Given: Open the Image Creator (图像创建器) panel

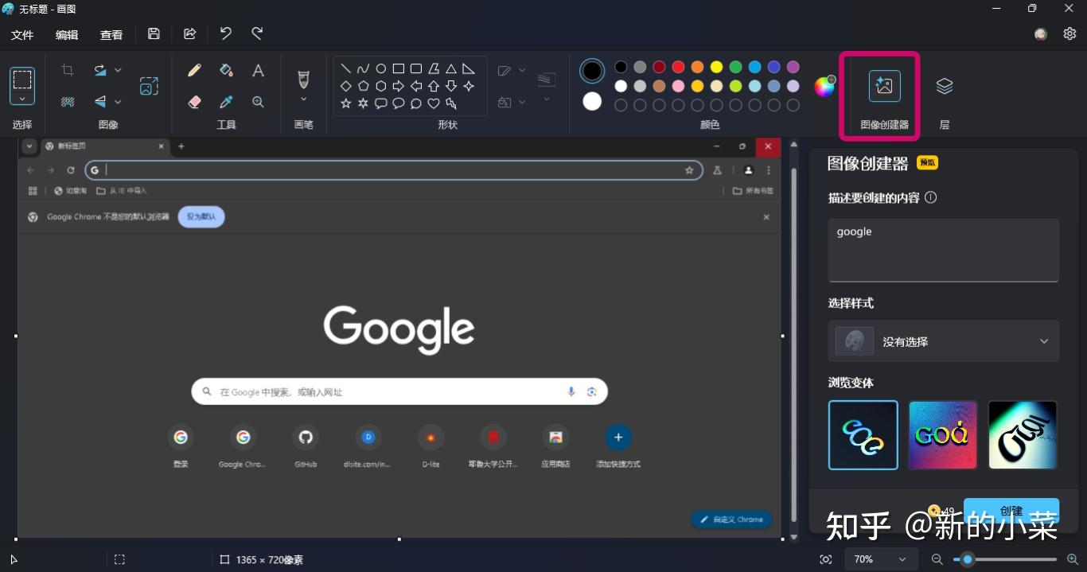Looking at the screenshot, I should point(879,86).
